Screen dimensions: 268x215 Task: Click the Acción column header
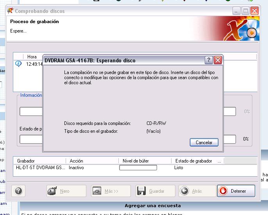click(92, 161)
